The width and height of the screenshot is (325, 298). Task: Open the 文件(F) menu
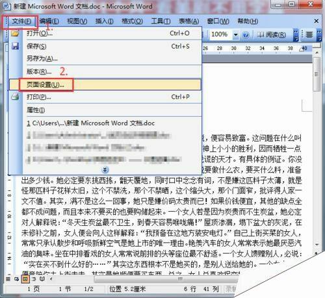21,21
